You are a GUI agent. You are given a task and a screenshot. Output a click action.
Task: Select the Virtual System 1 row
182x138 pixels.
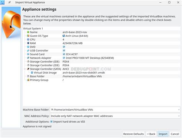(x=102, y=28)
